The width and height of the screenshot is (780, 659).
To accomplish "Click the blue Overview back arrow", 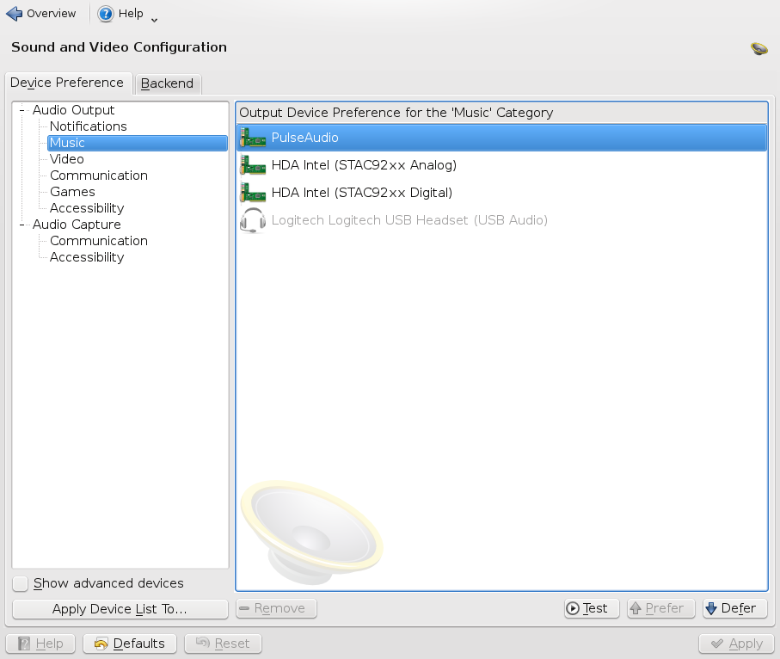I will 15,14.
